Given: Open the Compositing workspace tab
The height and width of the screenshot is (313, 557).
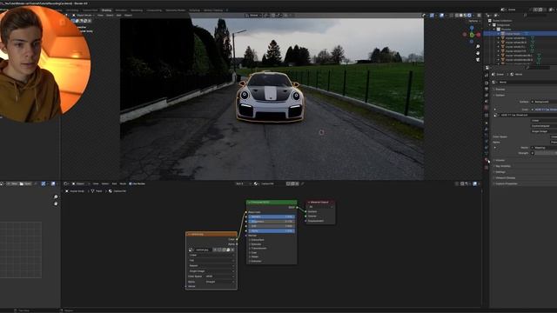Looking at the screenshot, I should pos(154,10).
